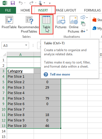This screenshot has width=102, height=139.
Task: Expand the Name Box dropdown arrow
Action: (26, 45)
